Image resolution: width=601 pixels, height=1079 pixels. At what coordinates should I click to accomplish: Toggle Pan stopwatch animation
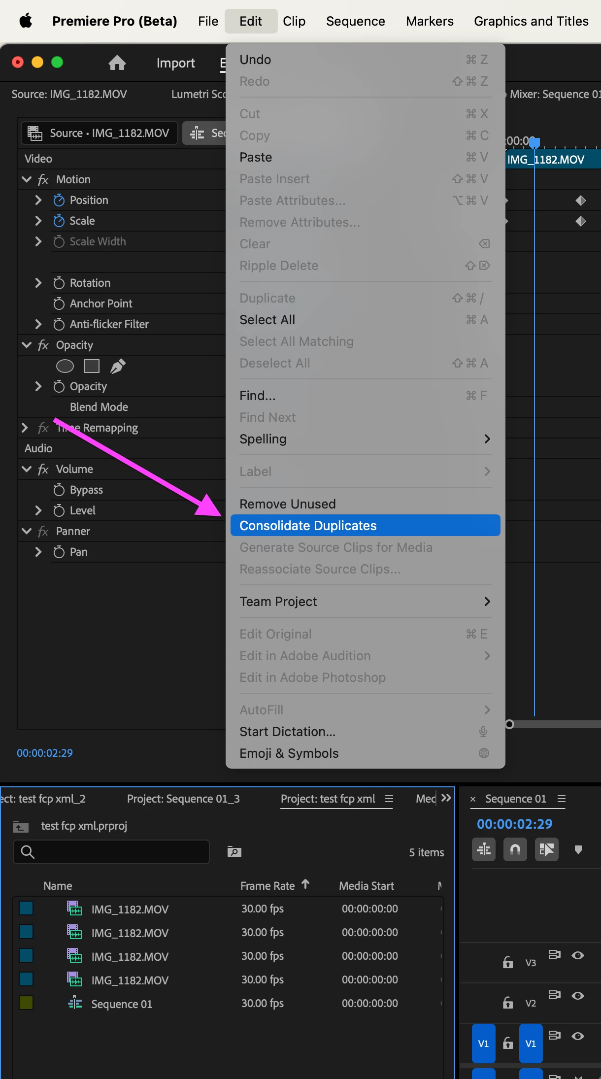[59, 552]
